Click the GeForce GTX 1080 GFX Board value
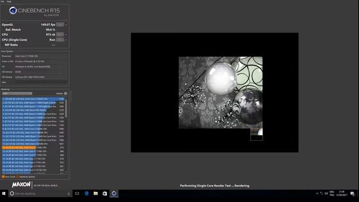The height and width of the screenshot is (202, 359). pos(30,77)
